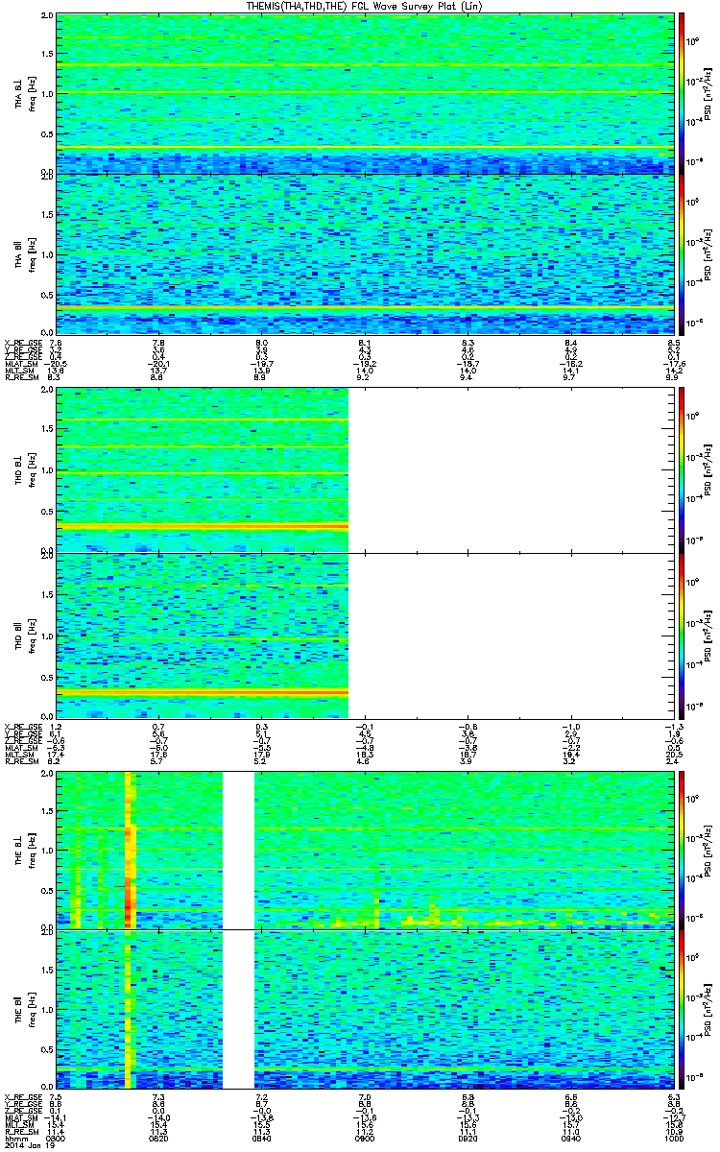This screenshot has width=720, height=1152.
Task: Click the THD B-perpendicular freq axis label
Action: point(23,469)
